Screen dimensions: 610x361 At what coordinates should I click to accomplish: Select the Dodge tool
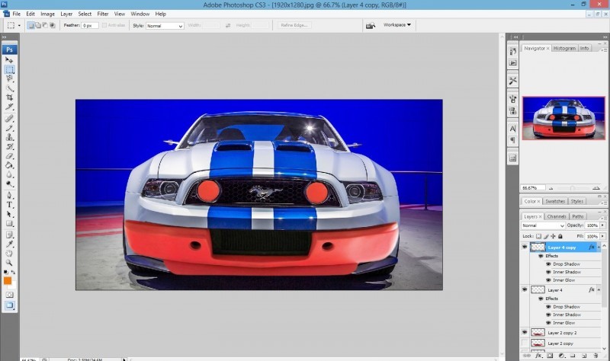tap(9, 184)
